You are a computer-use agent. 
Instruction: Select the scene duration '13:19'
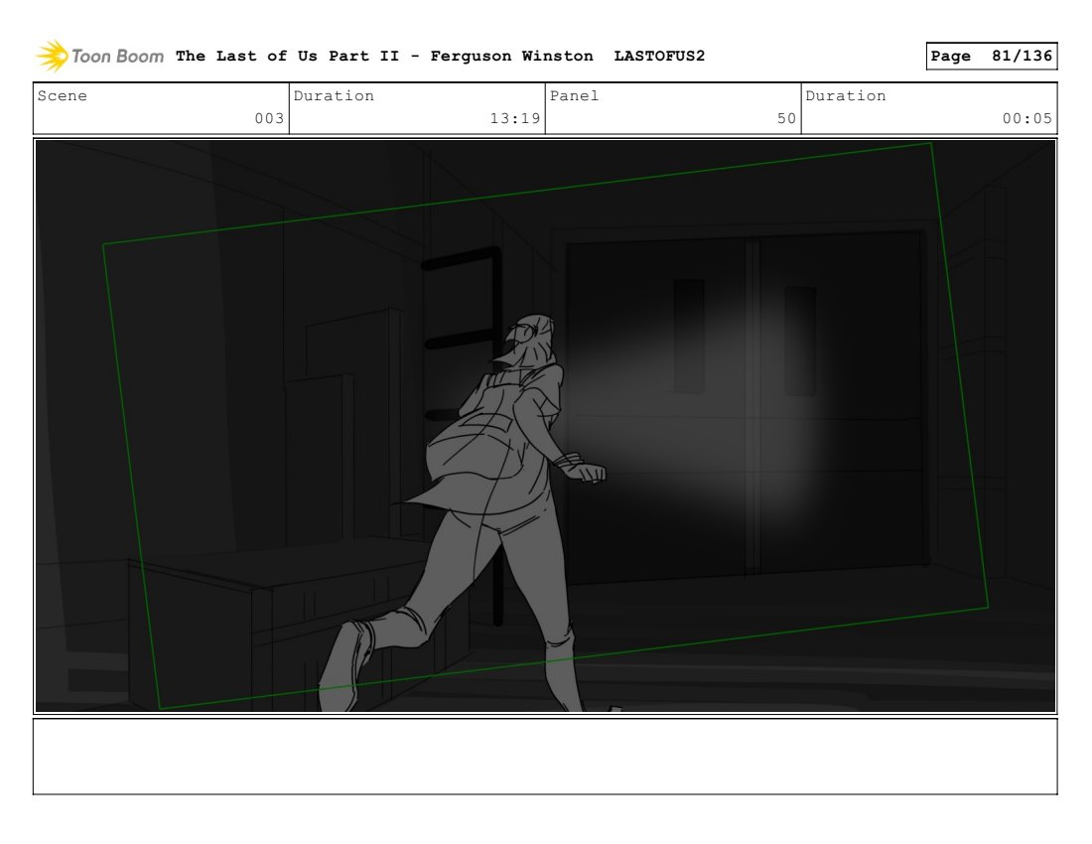[514, 118]
